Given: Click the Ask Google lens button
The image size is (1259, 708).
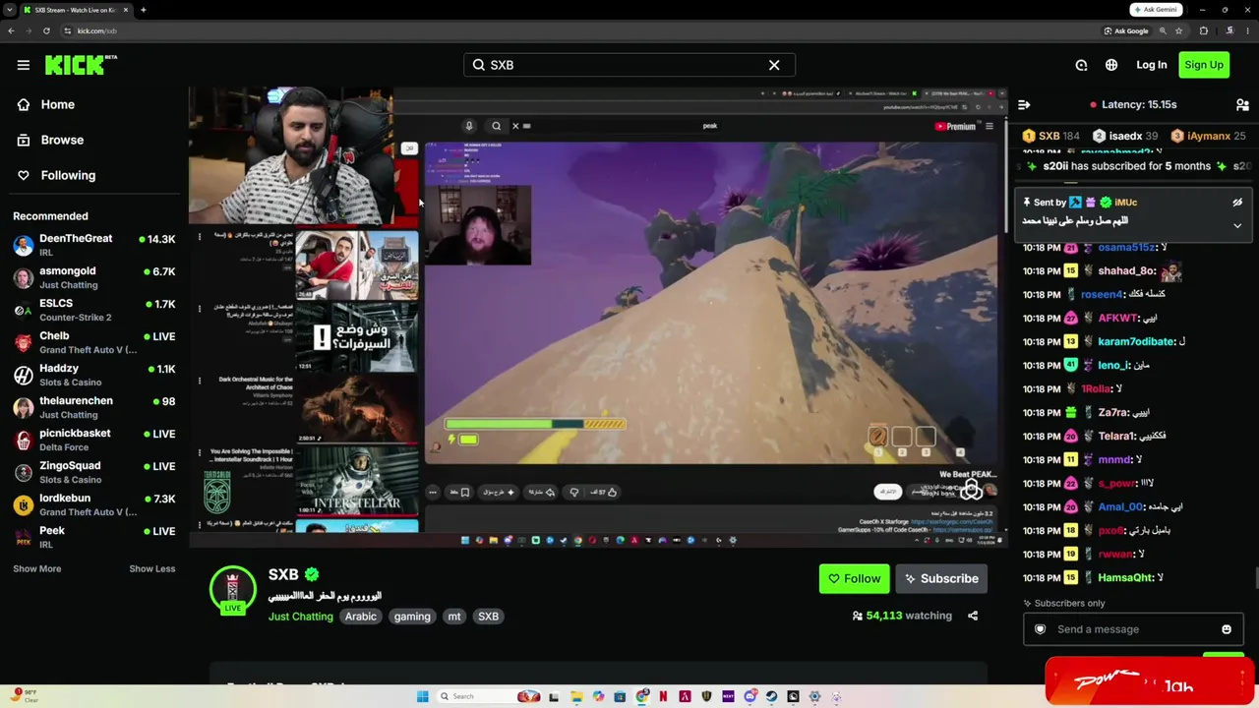Looking at the screenshot, I should [1125, 30].
